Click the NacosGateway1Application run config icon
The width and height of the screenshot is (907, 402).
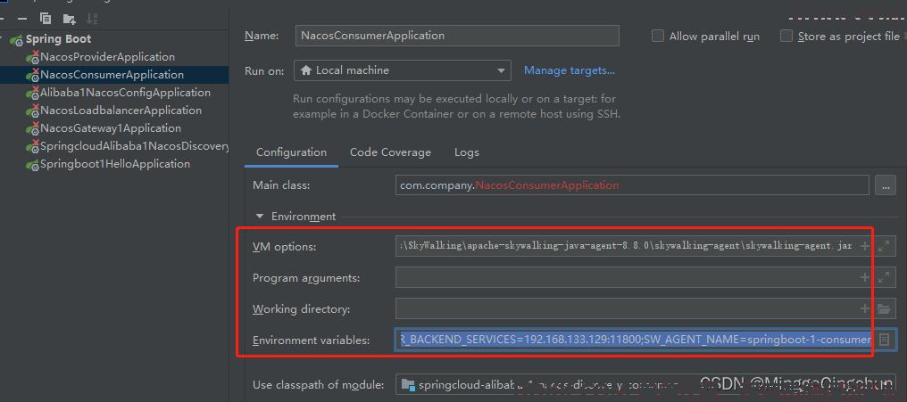pos(32,129)
